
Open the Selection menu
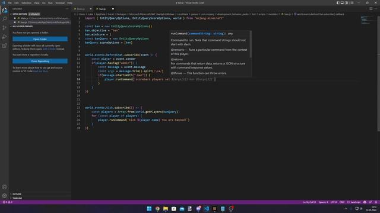26,3
